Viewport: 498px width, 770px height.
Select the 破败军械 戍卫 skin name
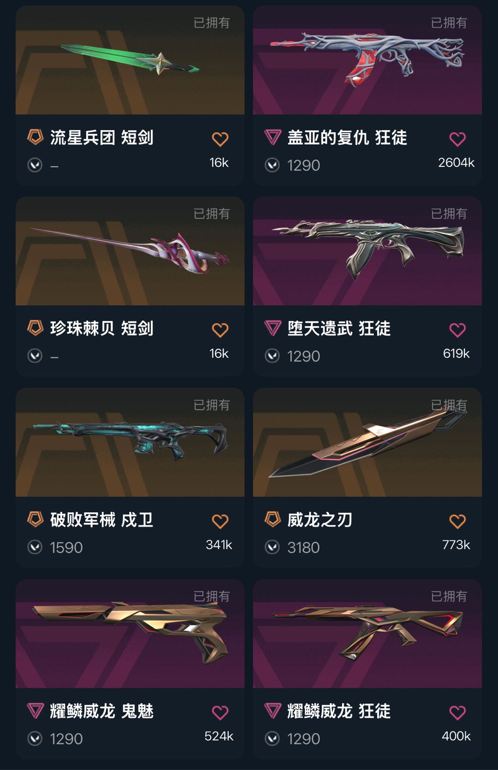point(101,520)
